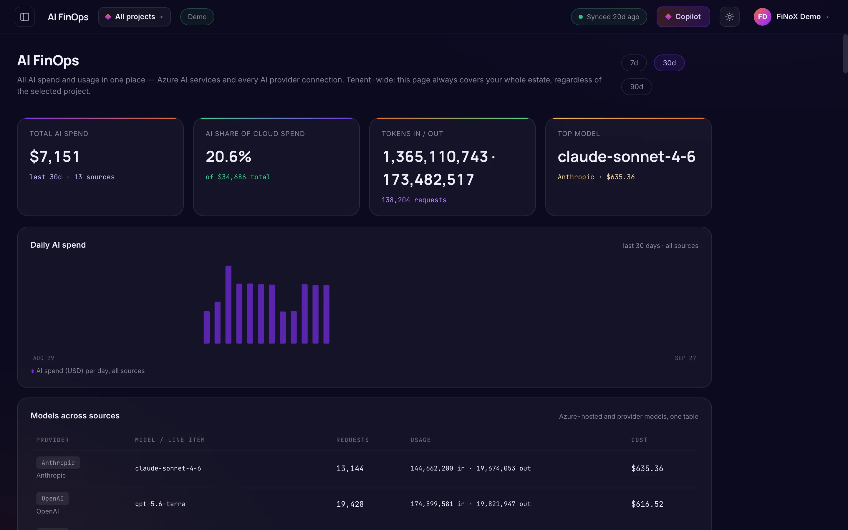Select the 90d time range

tap(636, 87)
